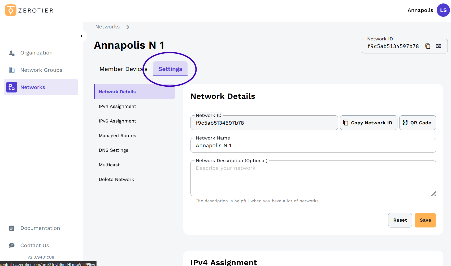
Task: Go back via the Networks breadcrumb link
Action: point(107,27)
